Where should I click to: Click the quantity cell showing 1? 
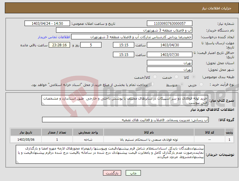[x=57, y=140]
